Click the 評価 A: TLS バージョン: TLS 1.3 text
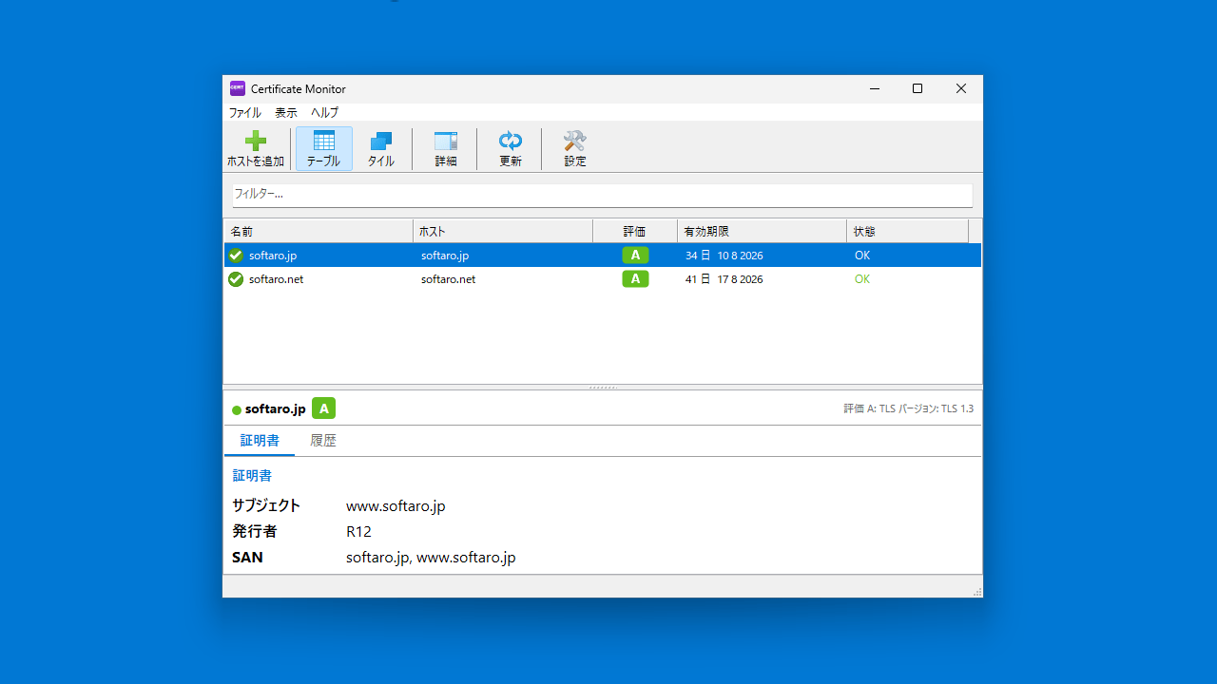The height and width of the screenshot is (684, 1217). click(908, 408)
